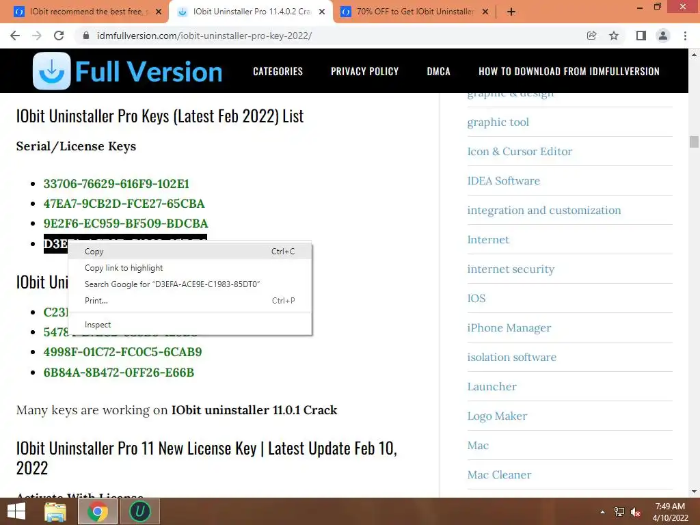Open IObit Uninstaller taskbar icon
This screenshot has height=525, width=700.
[x=139, y=511]
